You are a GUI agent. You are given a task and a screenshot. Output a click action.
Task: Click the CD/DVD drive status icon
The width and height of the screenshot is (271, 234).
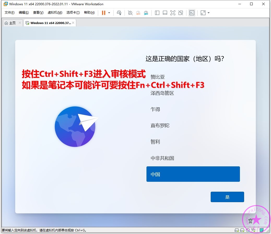pyautogui.click(x=248, y=230)
